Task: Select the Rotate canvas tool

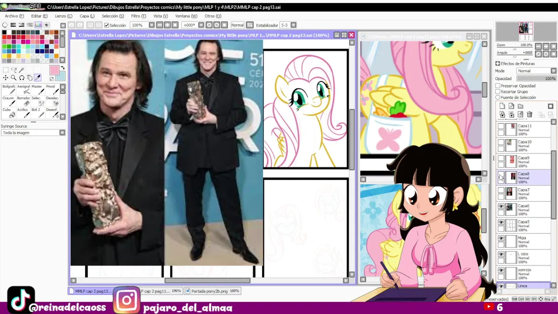Action: coord(22,78)
